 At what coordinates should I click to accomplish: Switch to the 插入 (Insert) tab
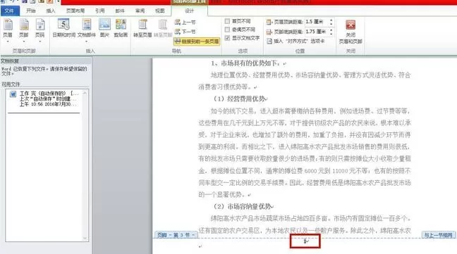(51, 11)
